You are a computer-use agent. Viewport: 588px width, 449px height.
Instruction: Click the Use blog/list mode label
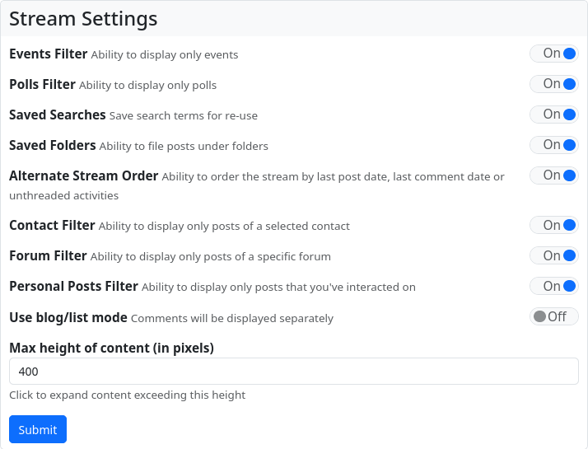(x=68, y=317)
